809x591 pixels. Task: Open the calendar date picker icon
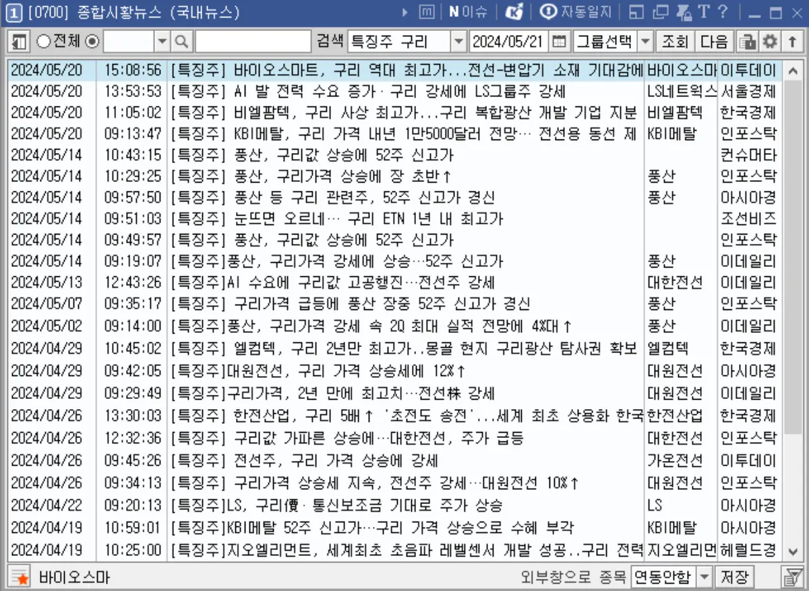[559, 42]
